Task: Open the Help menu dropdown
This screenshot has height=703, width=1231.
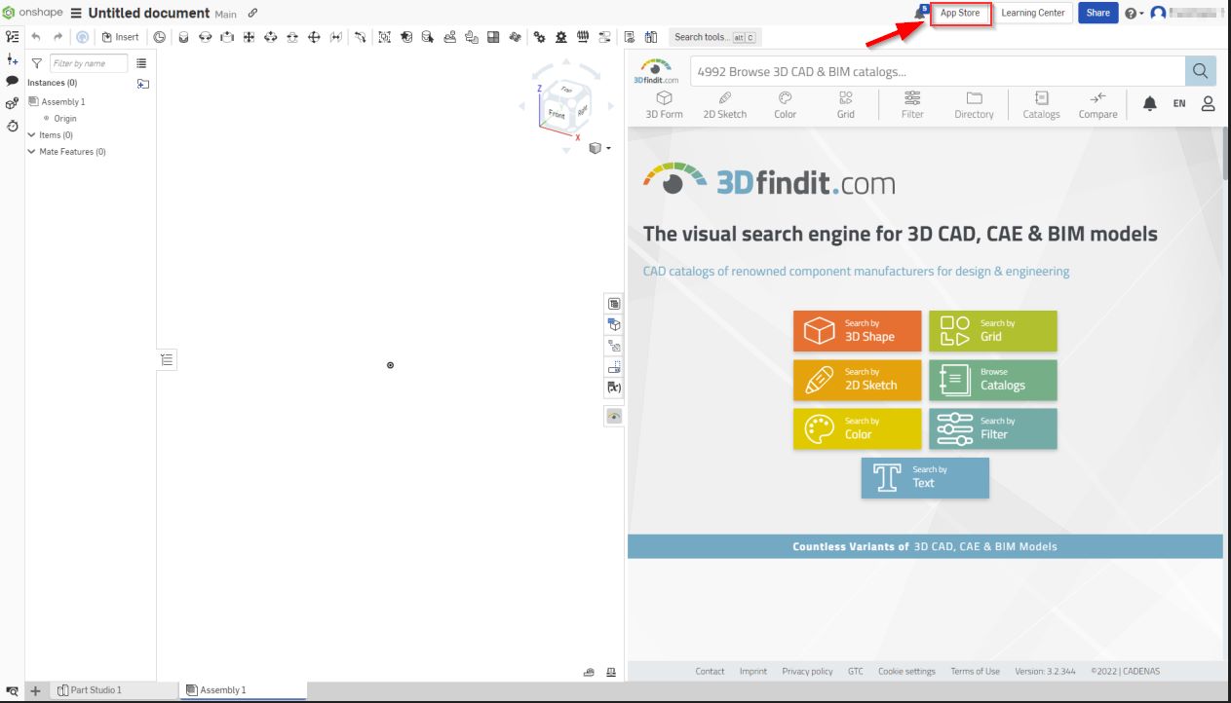Action: (x=1134, y=14)
